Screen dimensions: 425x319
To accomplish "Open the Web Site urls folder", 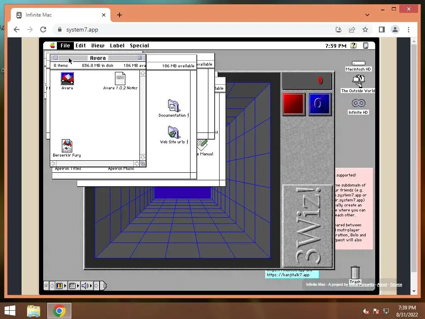I will coord(173,133).
